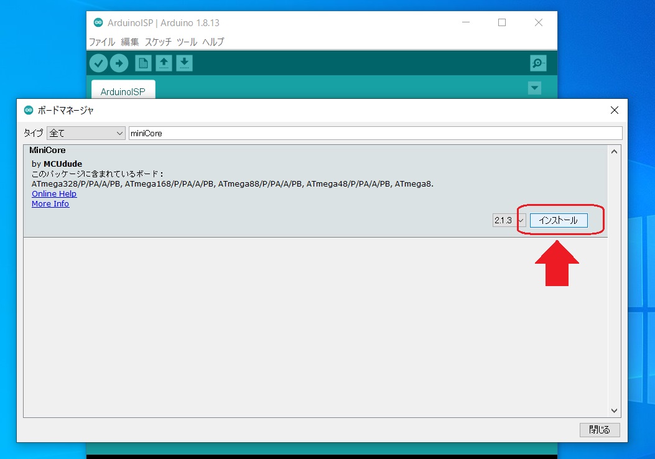Click the Open sketch up-arrow icon
The image size is (655, 459).
click(x=164, y=63)
